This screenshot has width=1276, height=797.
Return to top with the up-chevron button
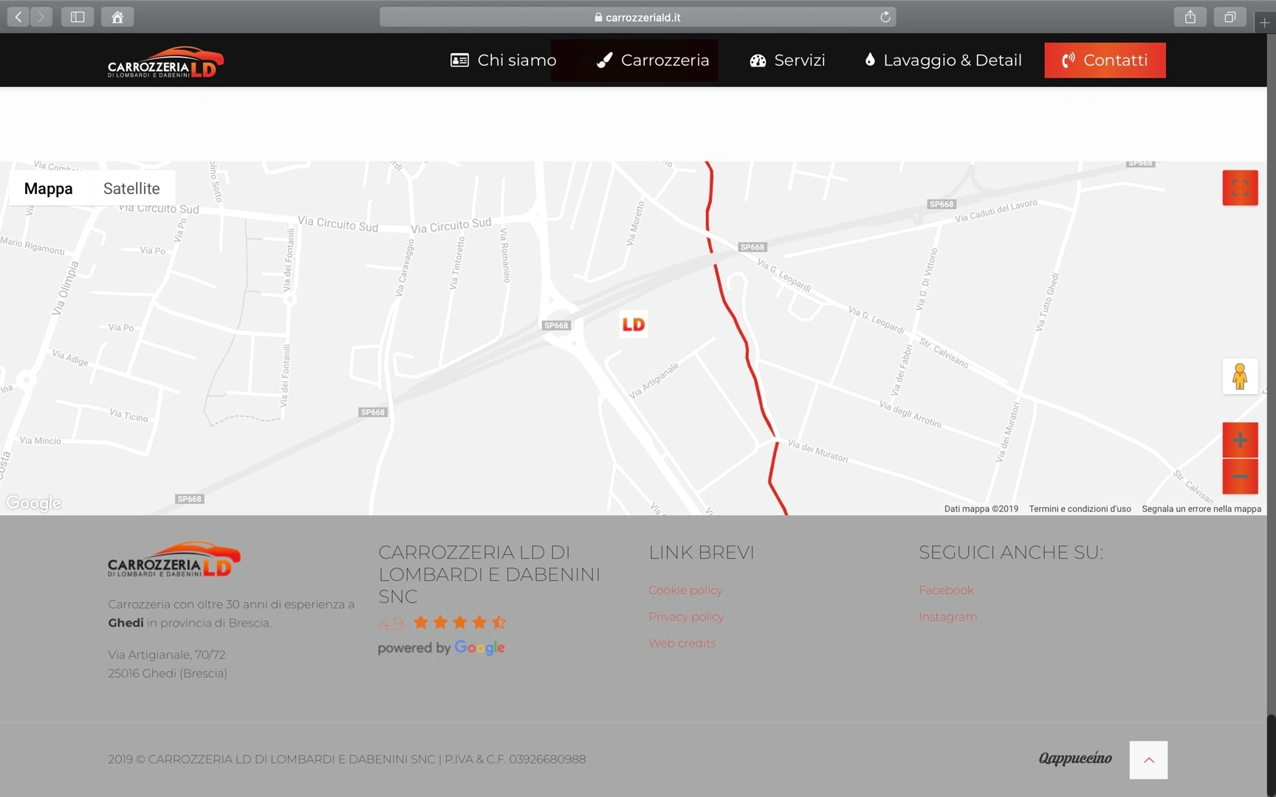coord(1148,760)
